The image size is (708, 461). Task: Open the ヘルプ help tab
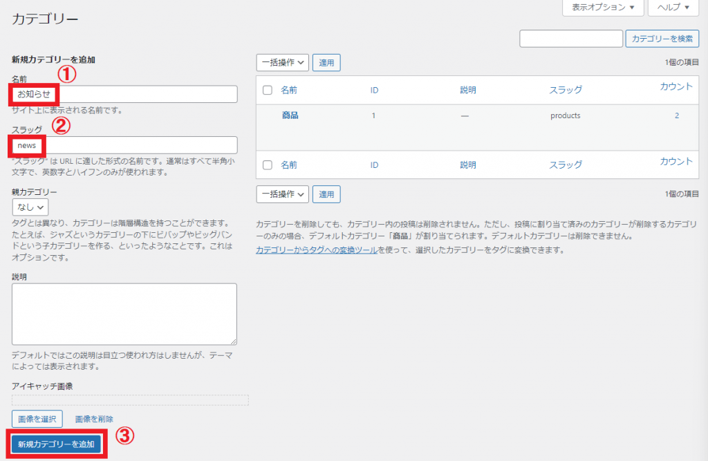click(673, 7)
